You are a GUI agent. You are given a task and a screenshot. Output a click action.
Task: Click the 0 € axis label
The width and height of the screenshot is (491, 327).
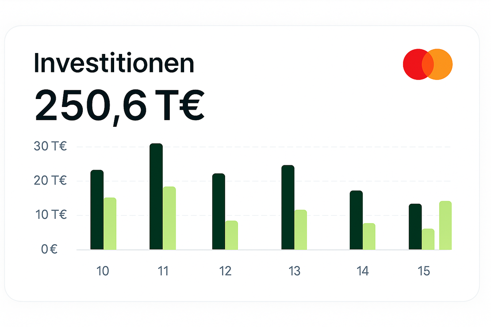pos(49,249)
